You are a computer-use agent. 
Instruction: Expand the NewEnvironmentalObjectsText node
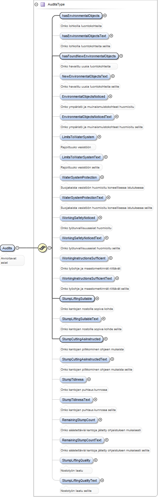[x=113, y=76]
